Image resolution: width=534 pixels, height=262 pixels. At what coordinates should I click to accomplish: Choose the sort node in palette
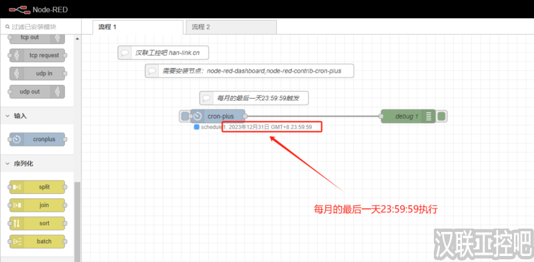37,223
